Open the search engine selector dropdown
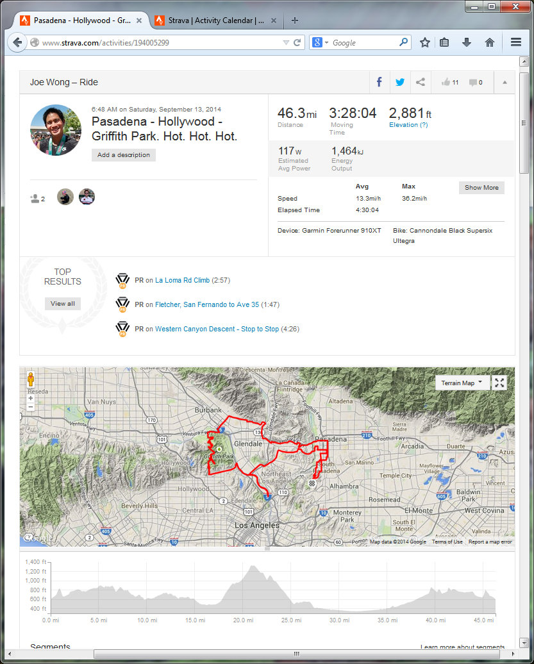The width and height of the screenshot is (534, 664). click(321, 42)
